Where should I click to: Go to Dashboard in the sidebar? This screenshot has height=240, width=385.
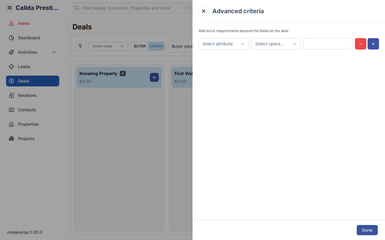32,38
